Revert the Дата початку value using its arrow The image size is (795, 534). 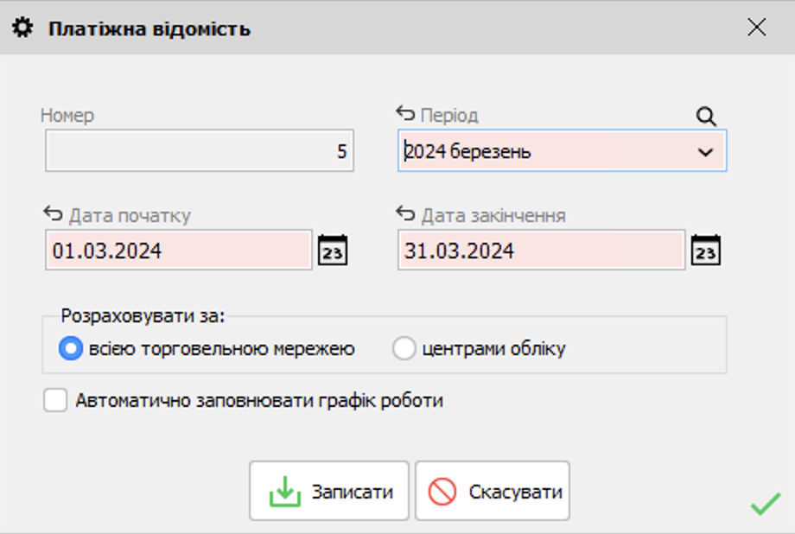click(x=53, y=214)
